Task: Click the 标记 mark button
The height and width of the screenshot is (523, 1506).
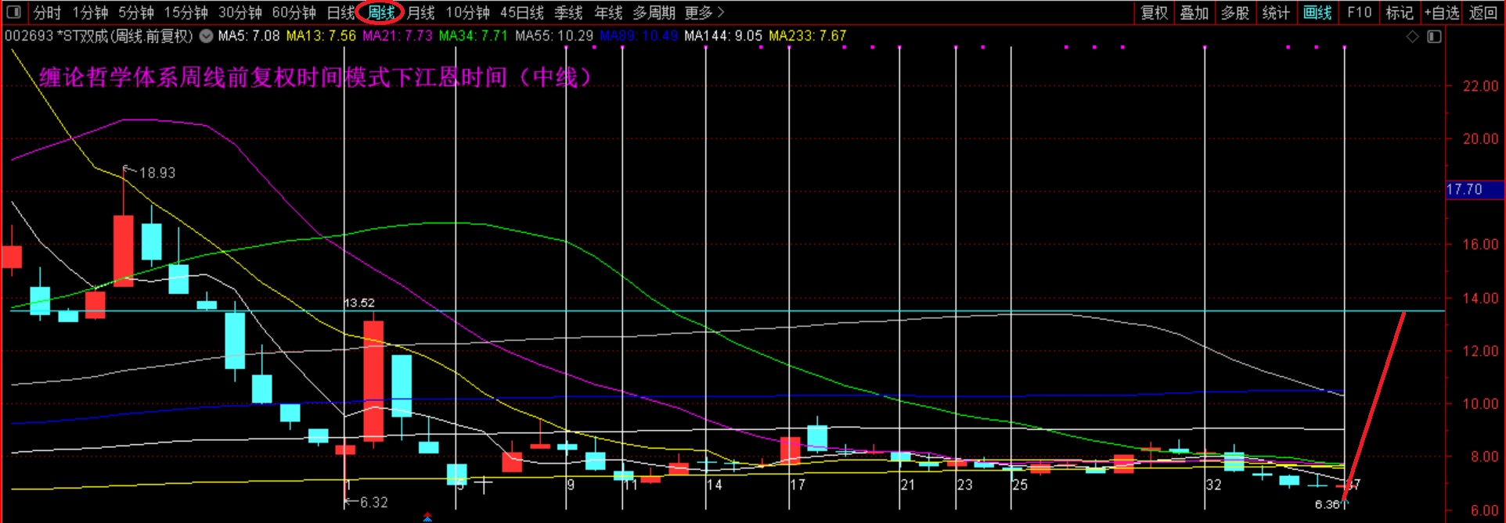Action: coord(1399,13)
